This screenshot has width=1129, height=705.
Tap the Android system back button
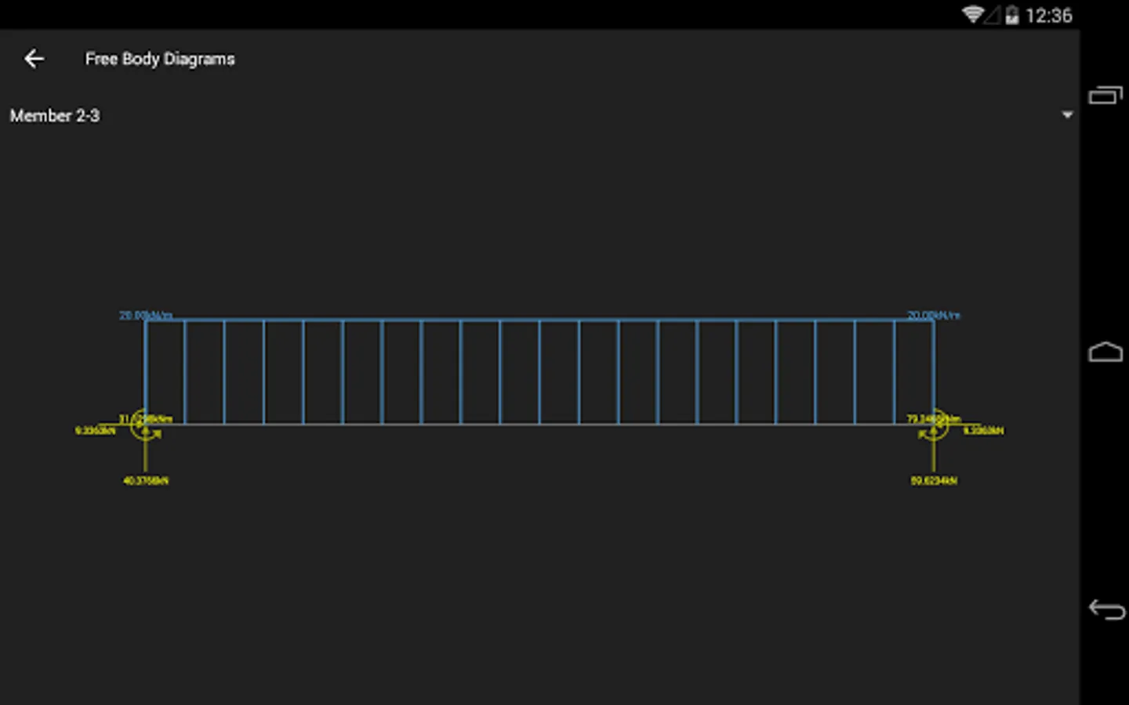pyautogui.click(x=1106, y=609)
